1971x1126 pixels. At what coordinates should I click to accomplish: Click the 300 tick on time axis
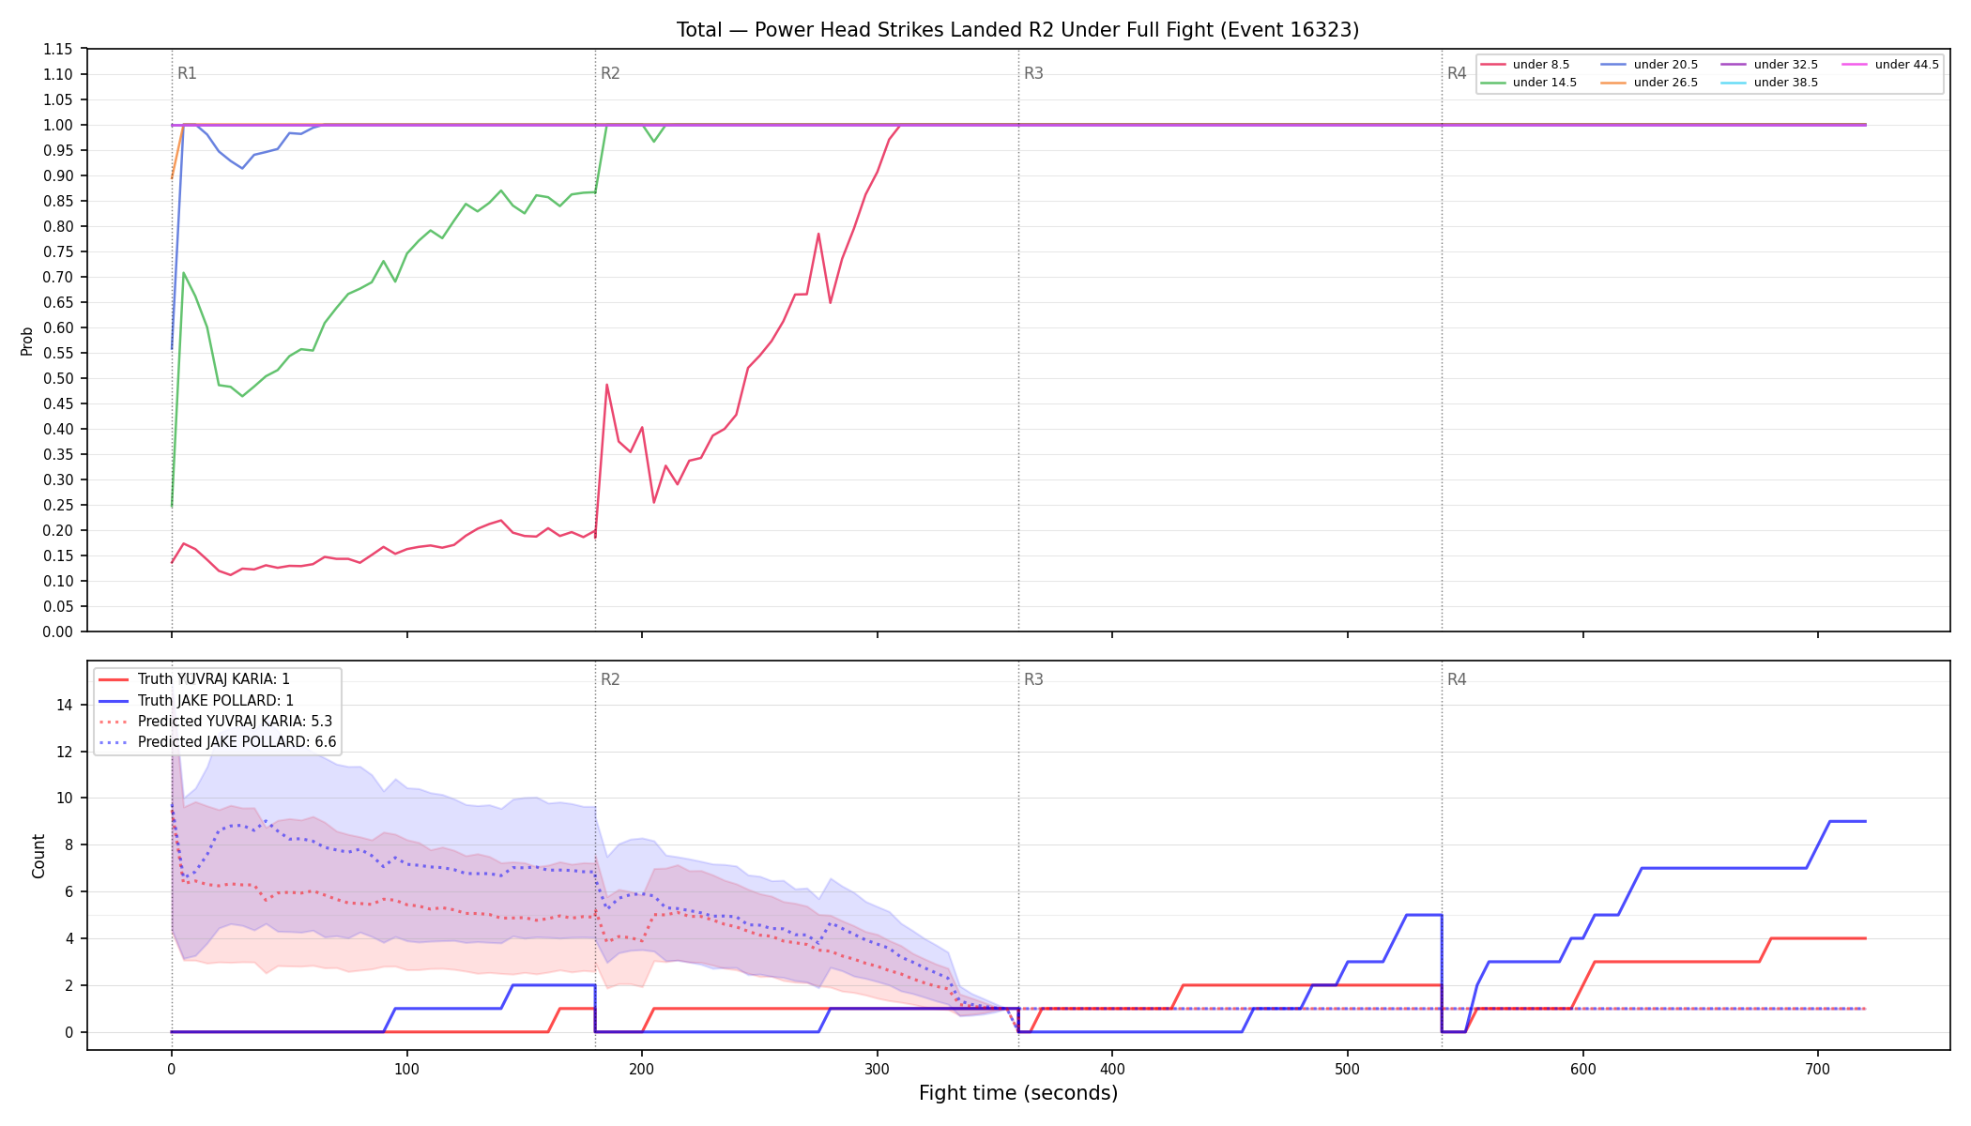[878, 1069]
